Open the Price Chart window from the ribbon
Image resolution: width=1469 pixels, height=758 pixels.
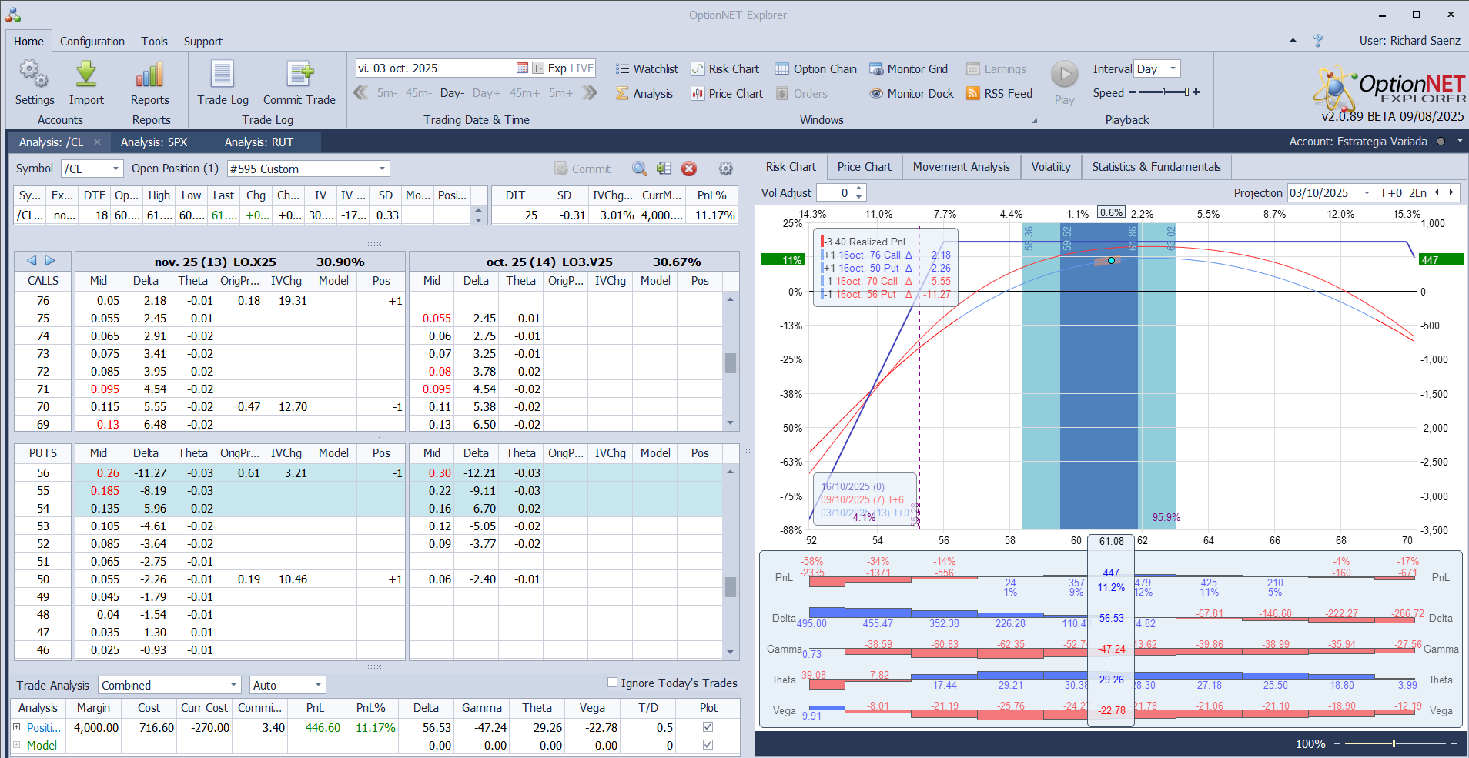click(x=727, y=93)
